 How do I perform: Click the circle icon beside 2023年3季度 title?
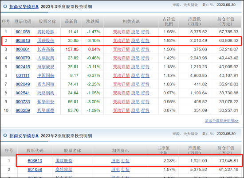5,7
